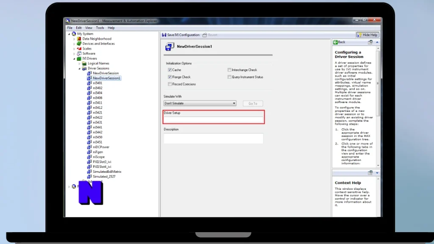The width and height of the screenshot is (434, 244).
Task: Click the Hide Help question-mark icon
Action: (359, 35)
